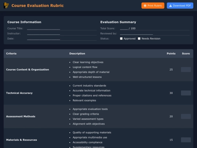
Task: Click score box for Technical Accuracy
Action: pos(186,93)
